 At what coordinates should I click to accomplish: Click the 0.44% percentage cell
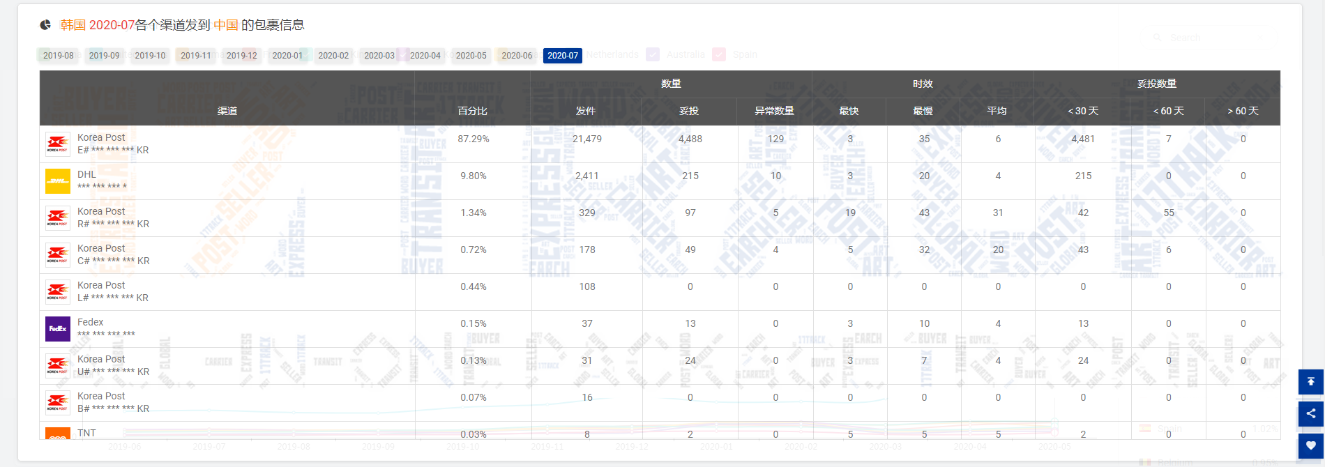474,286
